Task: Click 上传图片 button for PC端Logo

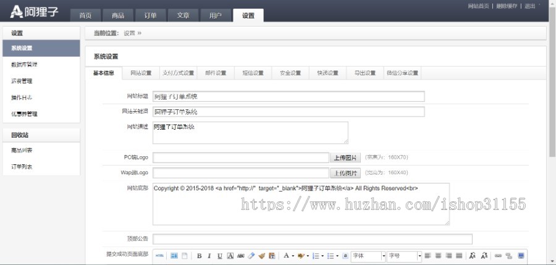Action: coord(345,158)
